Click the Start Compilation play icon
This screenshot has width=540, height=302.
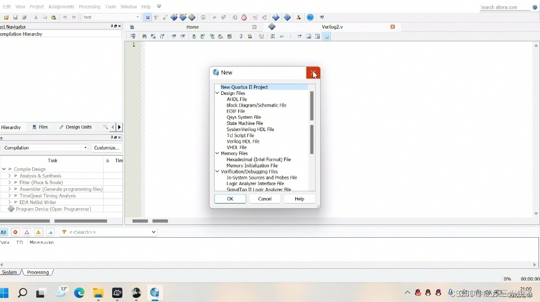point(215,17)
